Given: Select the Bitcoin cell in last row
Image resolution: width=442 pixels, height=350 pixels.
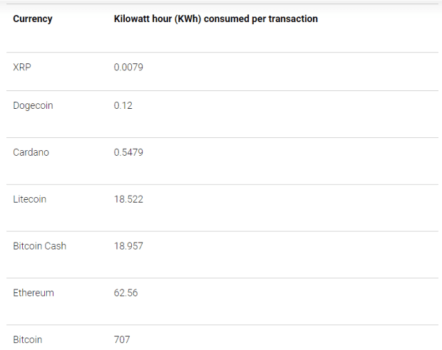Looking at the screenshot, I should tap(28, 340).
